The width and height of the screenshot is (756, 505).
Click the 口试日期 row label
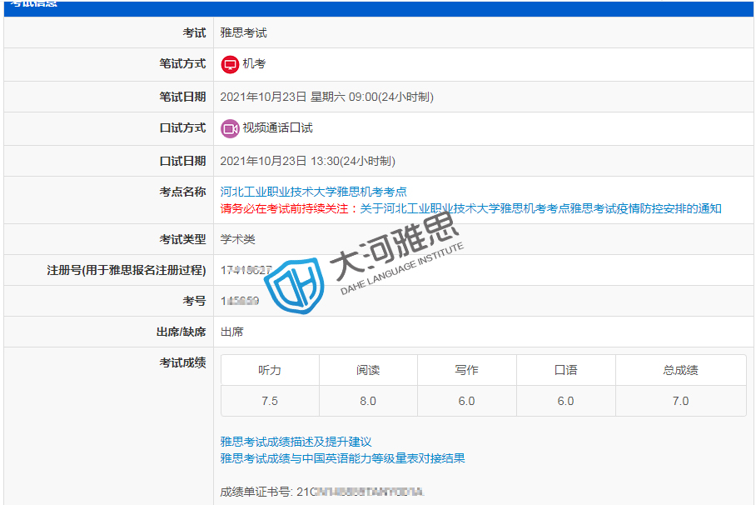click(182, 162)
